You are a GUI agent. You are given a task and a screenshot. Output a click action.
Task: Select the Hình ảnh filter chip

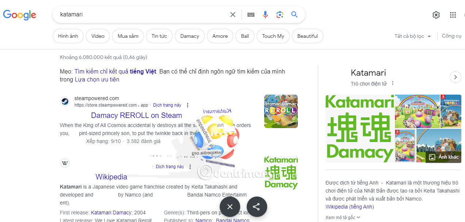[68, 36]
